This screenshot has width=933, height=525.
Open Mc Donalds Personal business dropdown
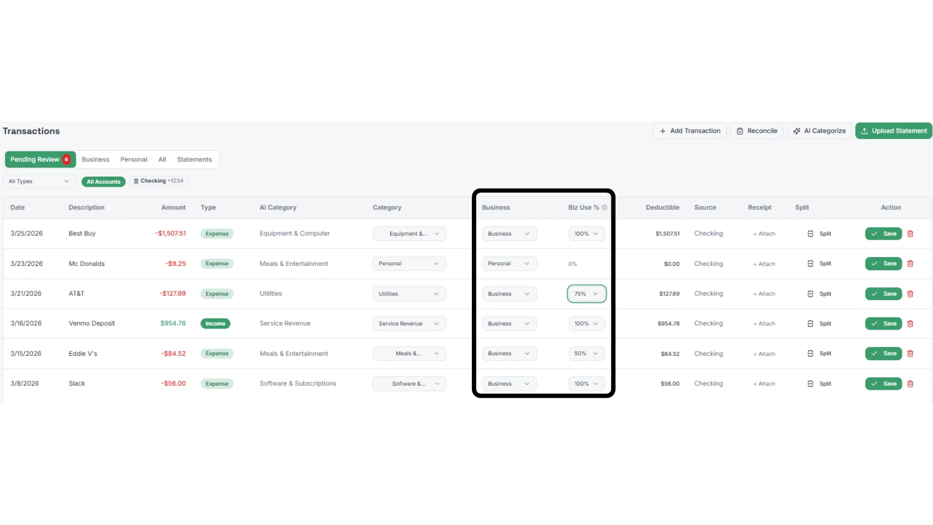click(509, 263)
